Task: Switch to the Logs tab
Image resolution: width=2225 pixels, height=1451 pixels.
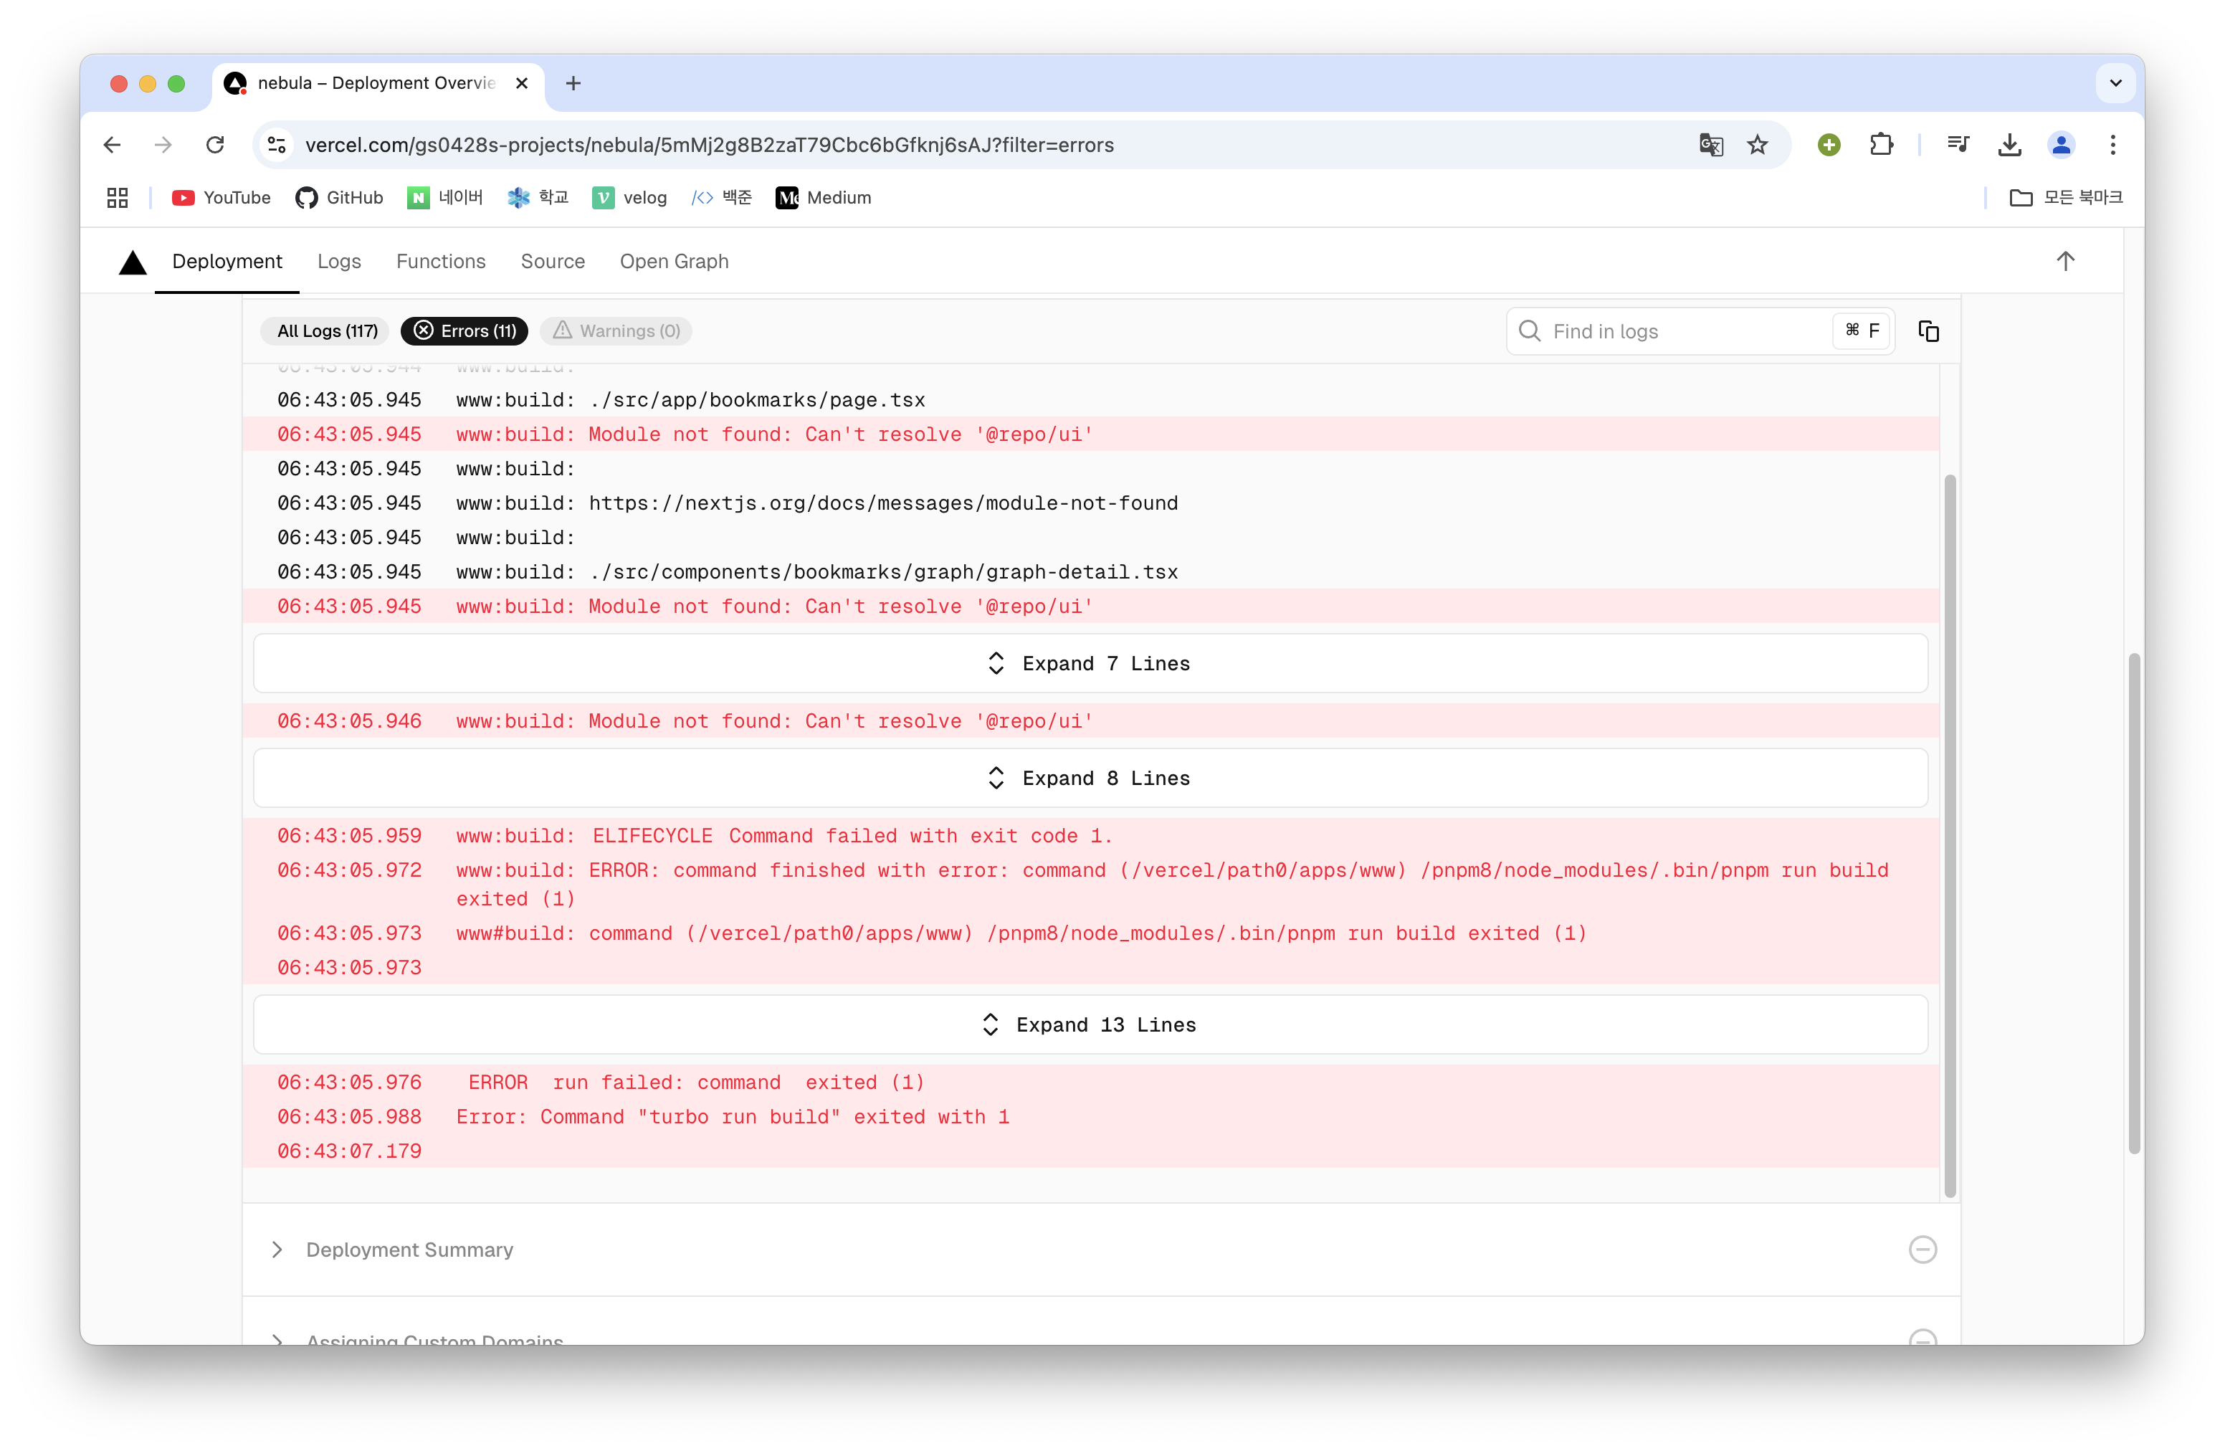Action: pyautogui.click(x=338, y=262)
